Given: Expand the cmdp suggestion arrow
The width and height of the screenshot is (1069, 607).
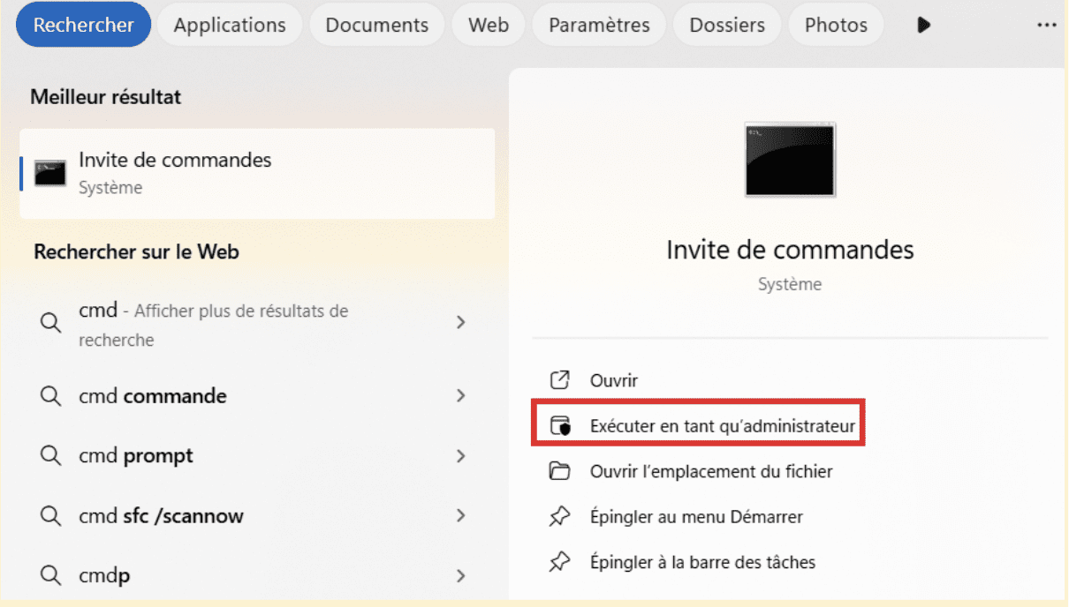Looking at the screenshot, I should [461, 575].
